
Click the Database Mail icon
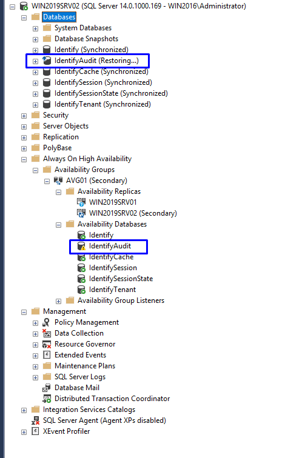pyautogui.click(x=47, y=388)
